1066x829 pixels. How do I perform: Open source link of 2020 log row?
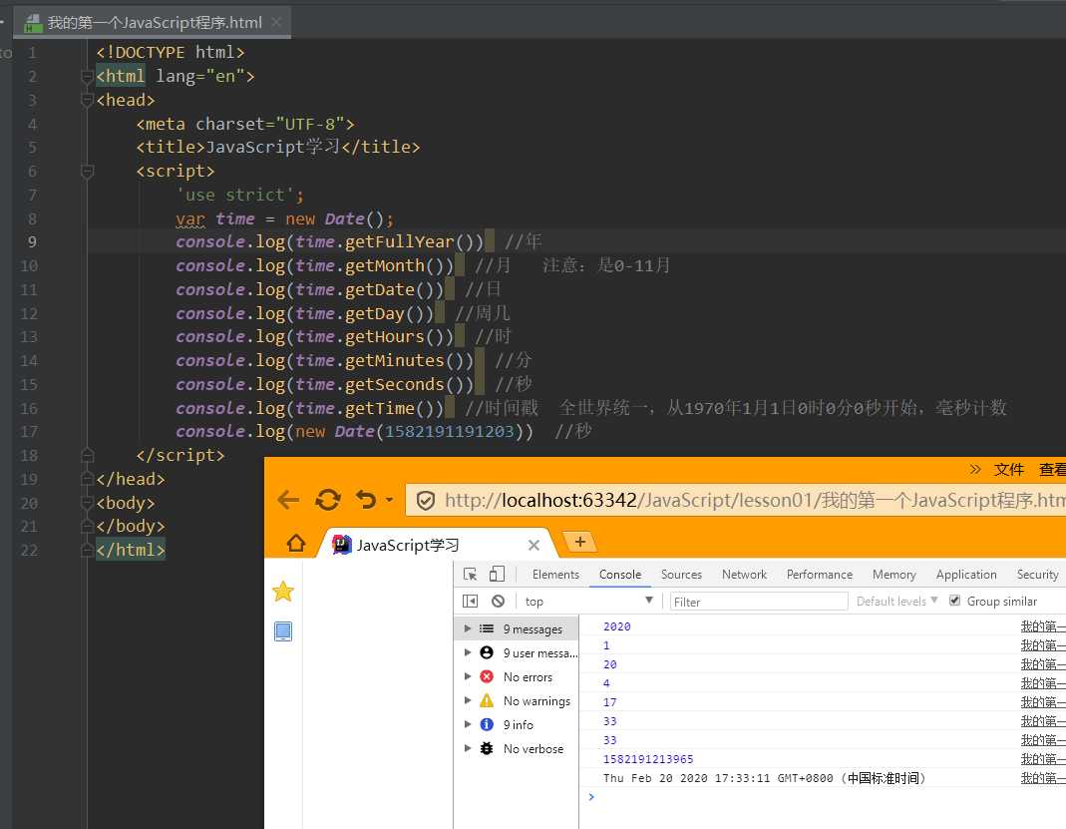coord(1043,626)
